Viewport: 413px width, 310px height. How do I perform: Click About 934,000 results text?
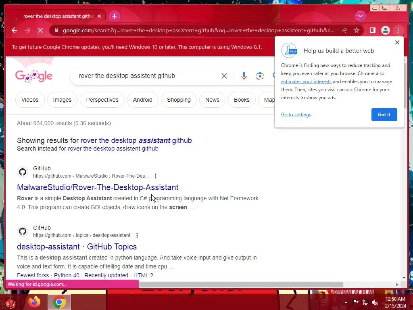click(x=64, y=123)
